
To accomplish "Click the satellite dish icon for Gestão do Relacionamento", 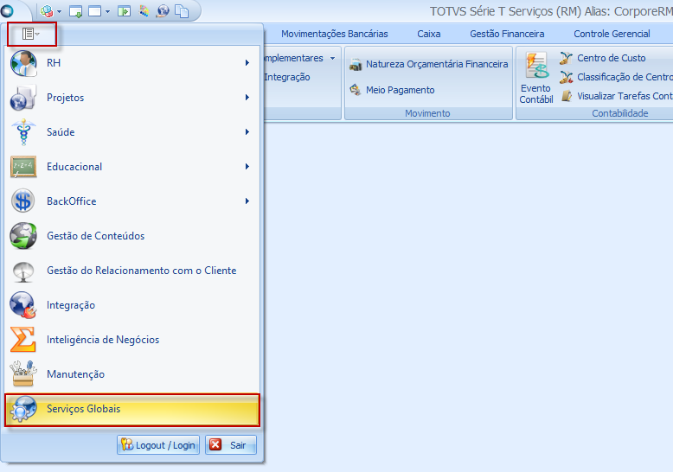I will pos(23,271).
